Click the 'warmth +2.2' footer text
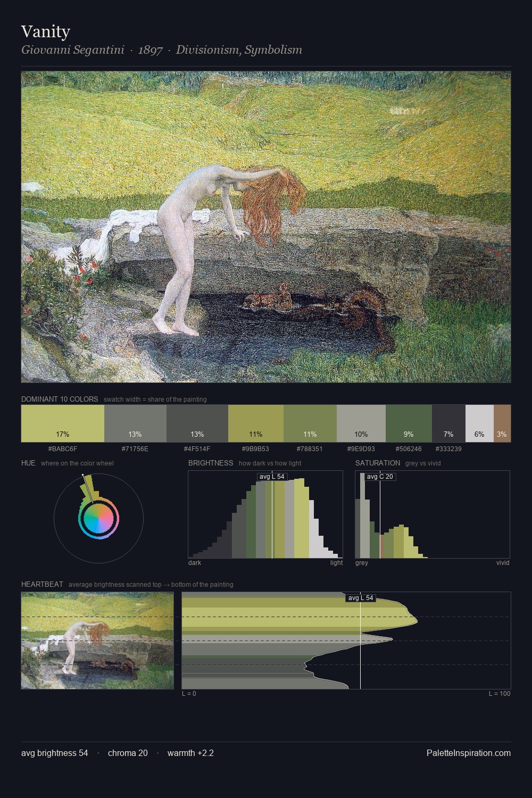Image resolution: width=532 pixels, height=798 pixels. (x=190, y=753)
